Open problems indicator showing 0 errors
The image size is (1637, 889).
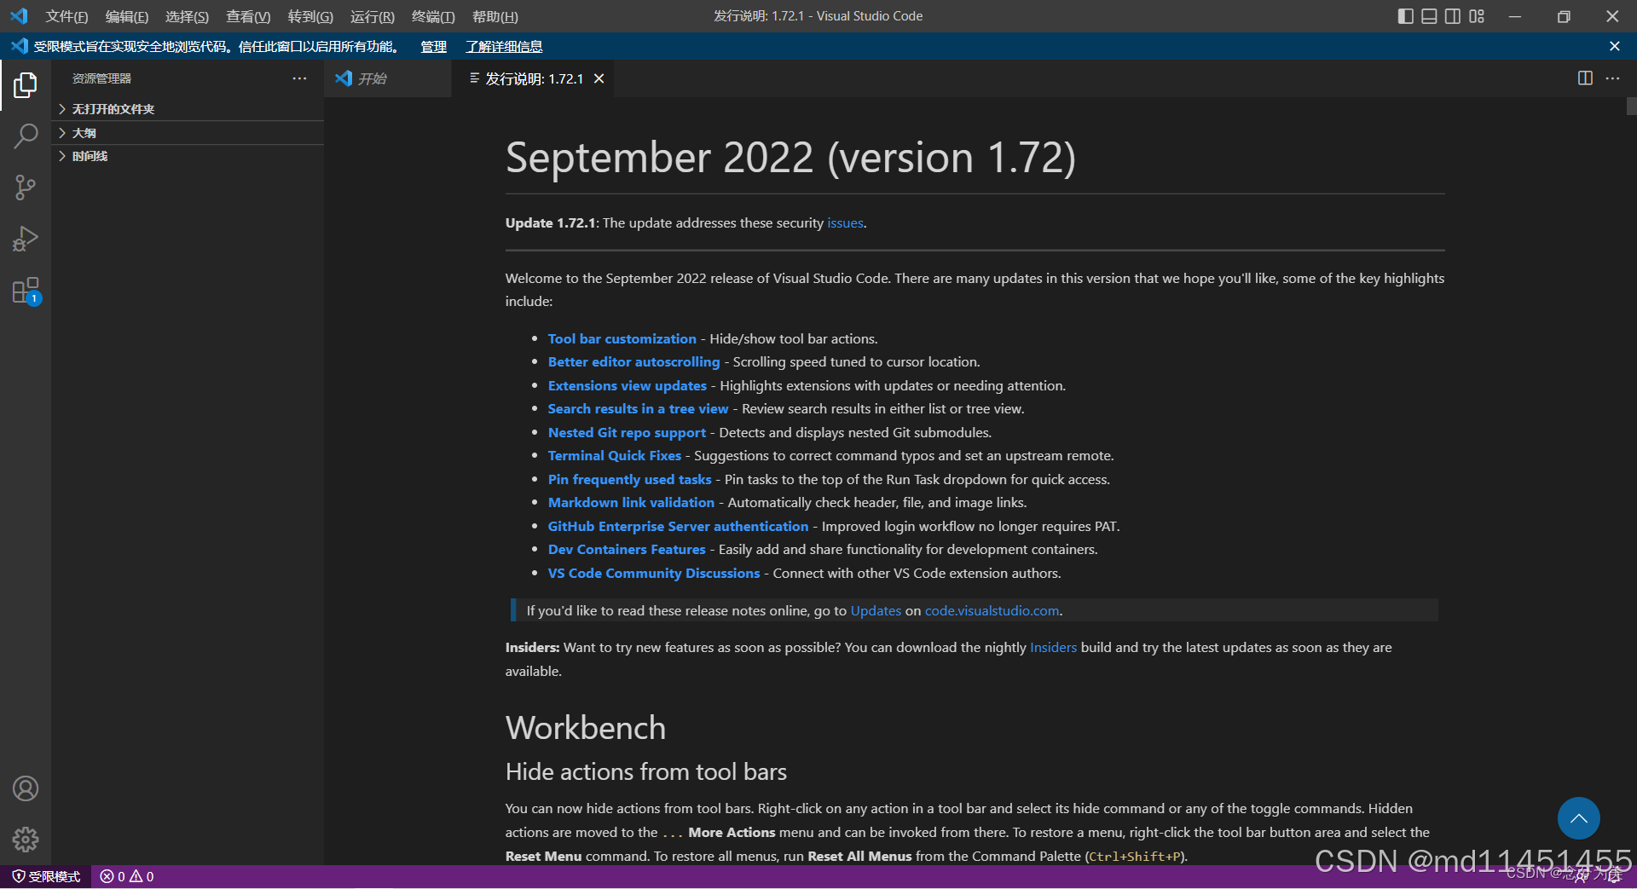coord(127,876)
